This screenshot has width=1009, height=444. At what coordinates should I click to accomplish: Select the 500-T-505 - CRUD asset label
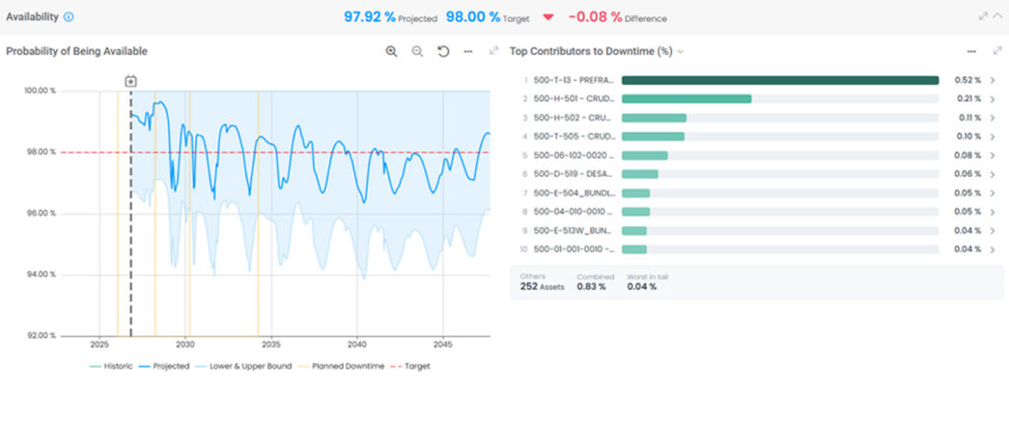point(574,137)
